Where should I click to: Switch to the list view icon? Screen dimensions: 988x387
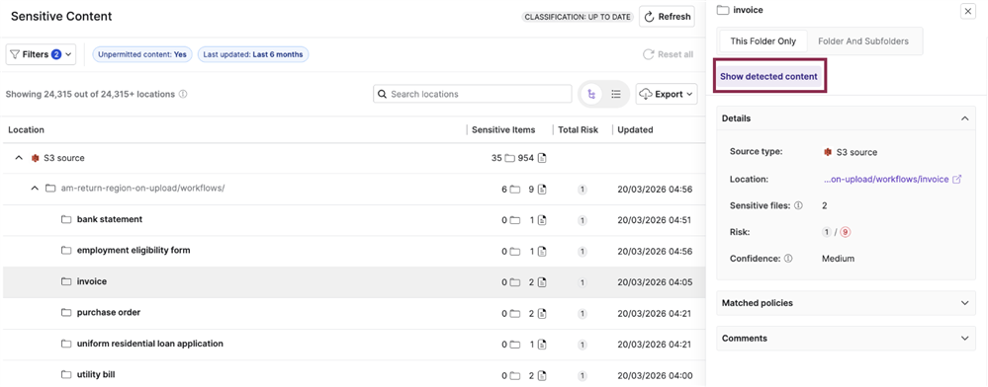coord(616,94)
